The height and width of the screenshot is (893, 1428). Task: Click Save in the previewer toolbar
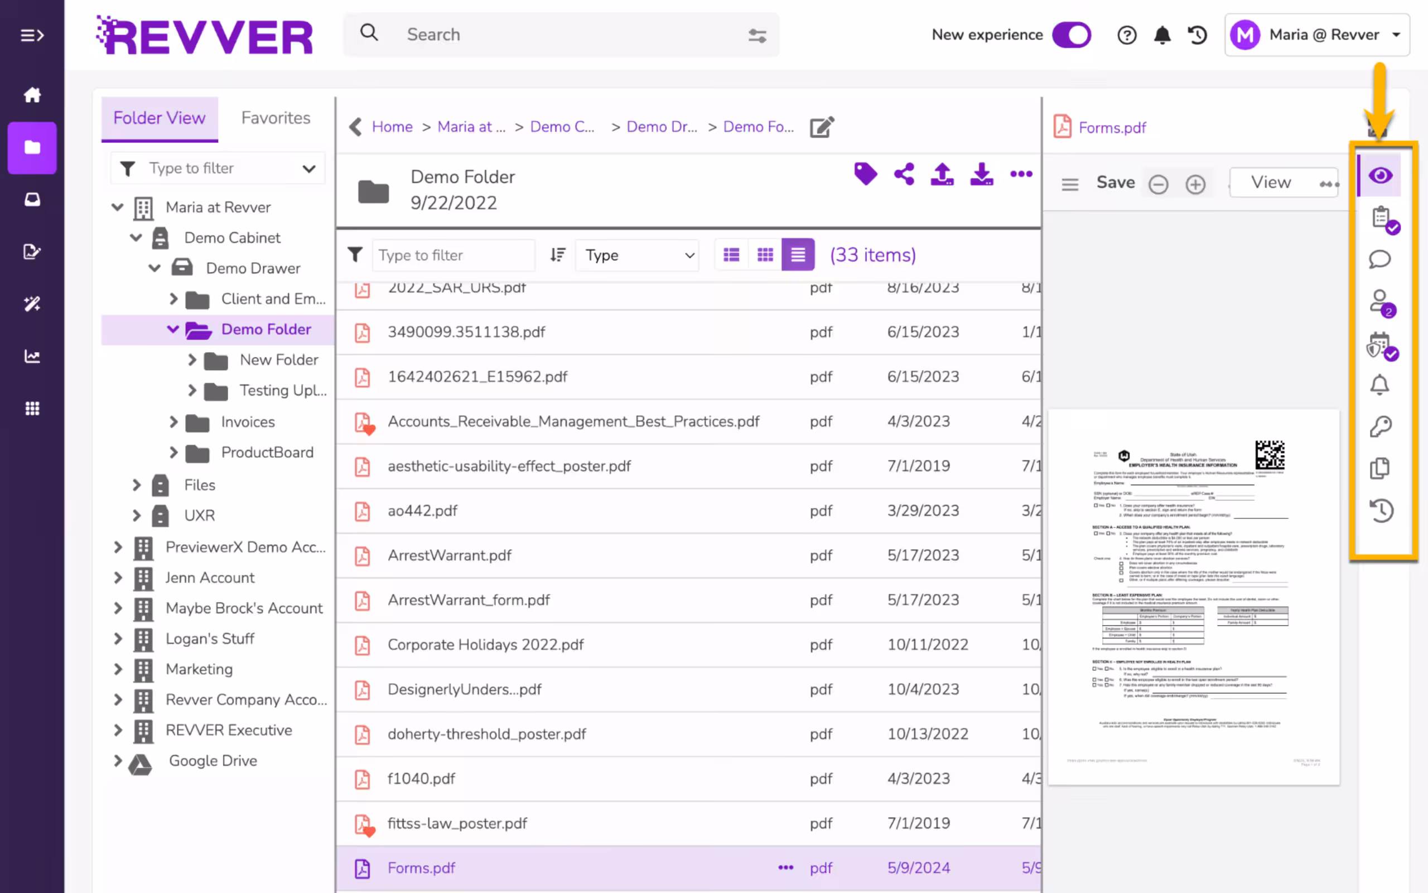[1115, 183]
